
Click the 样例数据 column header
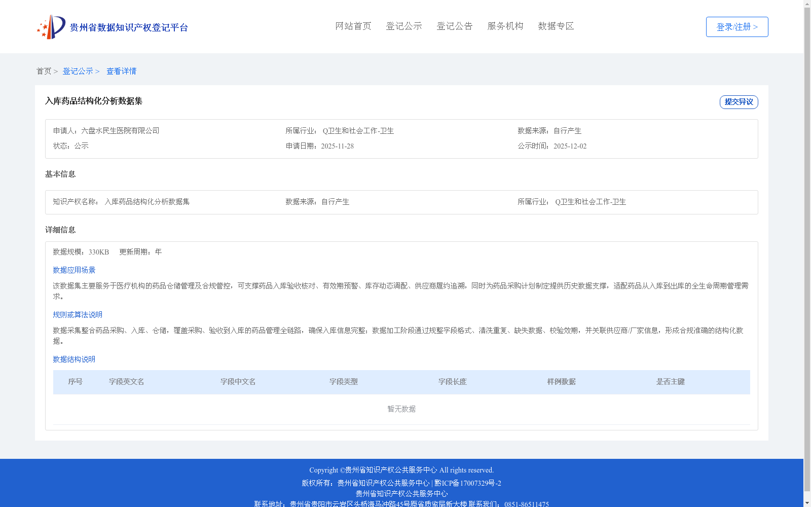coord(562,382)
